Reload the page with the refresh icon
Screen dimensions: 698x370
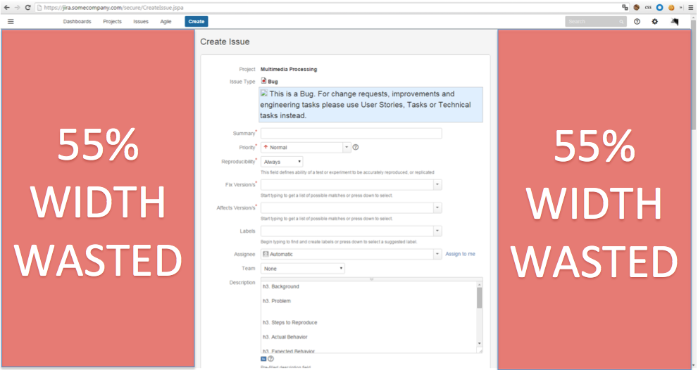(x=27, y=8)
